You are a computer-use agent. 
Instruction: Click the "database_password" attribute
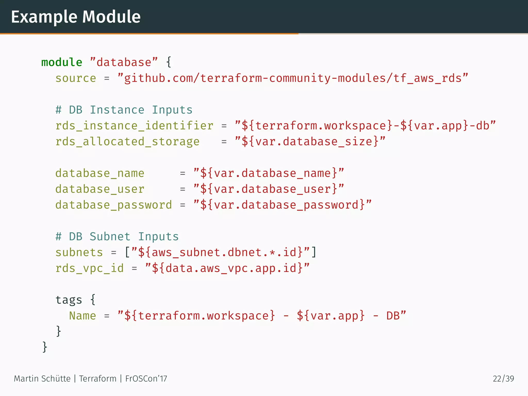114,205
